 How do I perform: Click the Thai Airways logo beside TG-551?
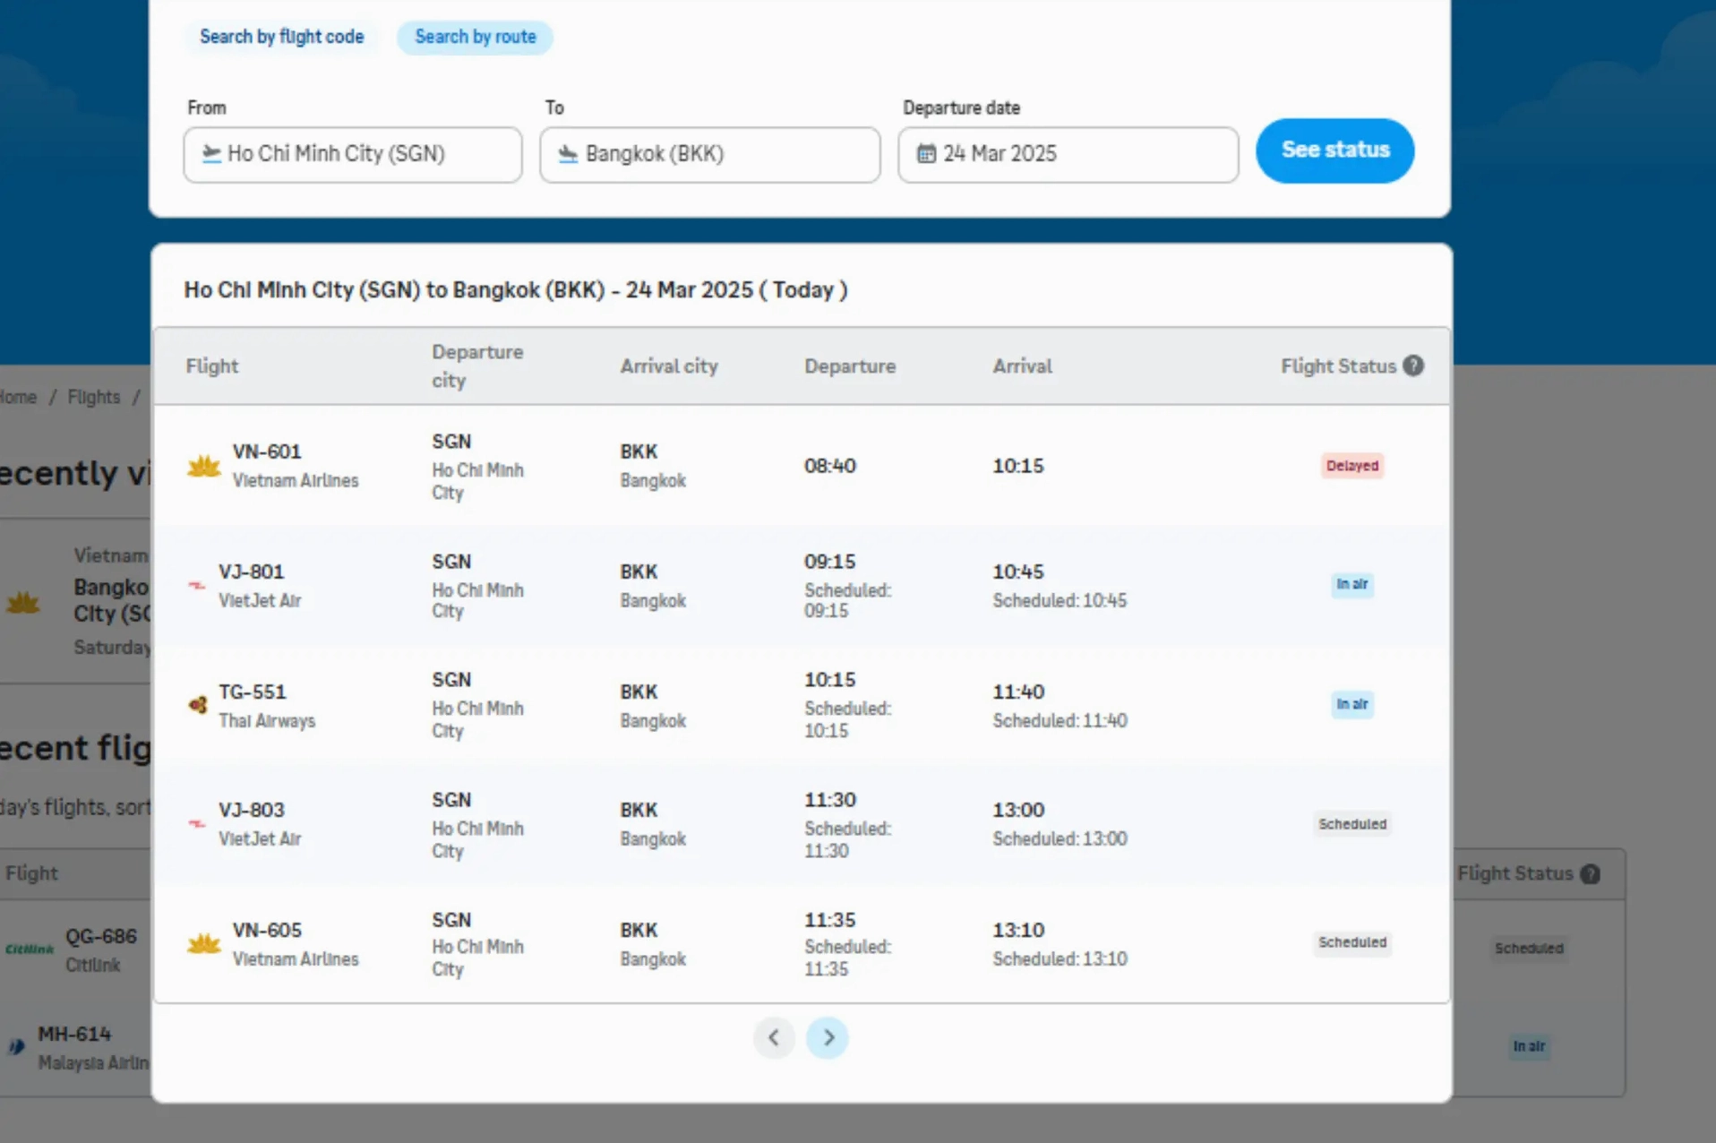(x=198, y=705)
